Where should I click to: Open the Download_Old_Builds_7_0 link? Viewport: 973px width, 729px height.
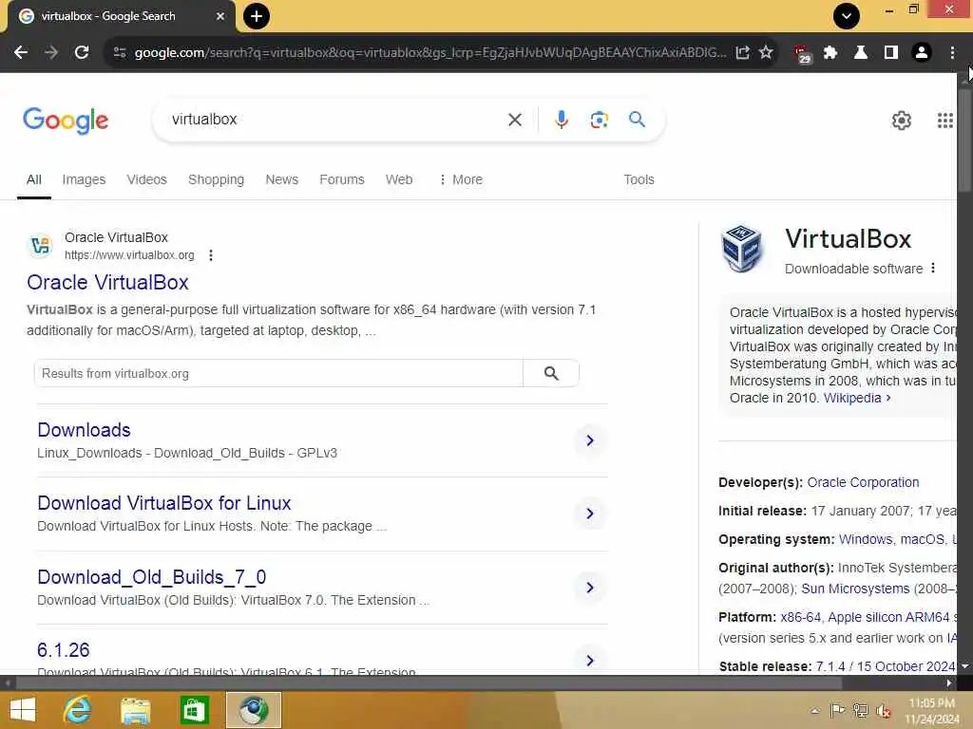point(151,577)
